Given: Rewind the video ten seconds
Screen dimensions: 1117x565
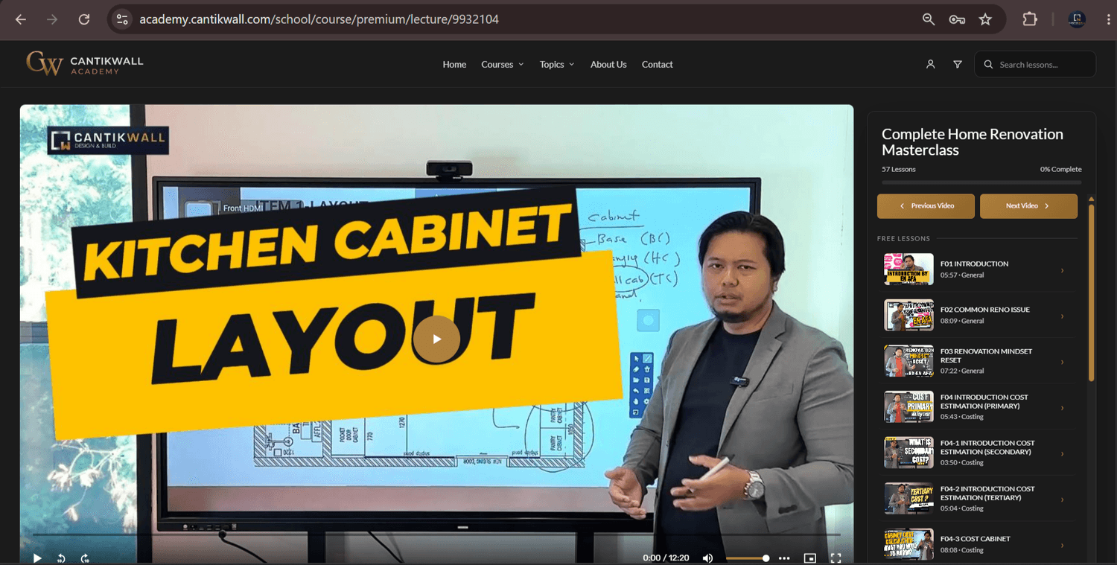Looking at the screenshot, I should coord(61,558).
